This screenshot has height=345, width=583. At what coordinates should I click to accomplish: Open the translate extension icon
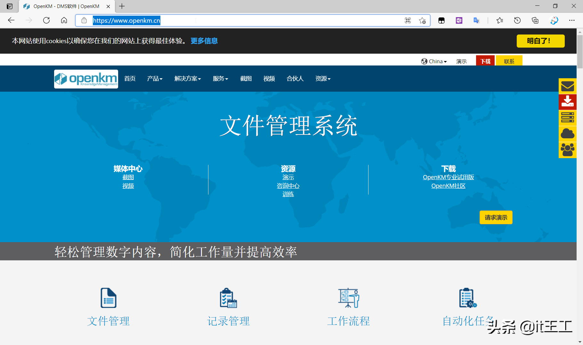pos(476,20)
